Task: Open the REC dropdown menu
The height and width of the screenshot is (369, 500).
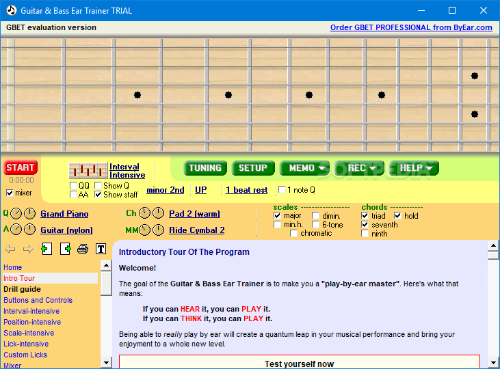Action: 360,168
